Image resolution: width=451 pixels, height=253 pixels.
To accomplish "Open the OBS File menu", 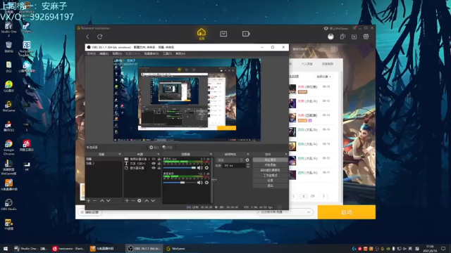I will click(x=91, y=53).
